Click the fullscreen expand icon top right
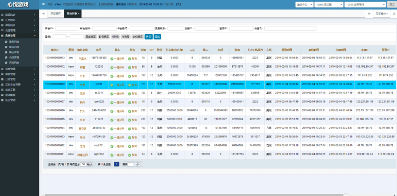This screenshot has height=196, width=397. tap(394, 14)
